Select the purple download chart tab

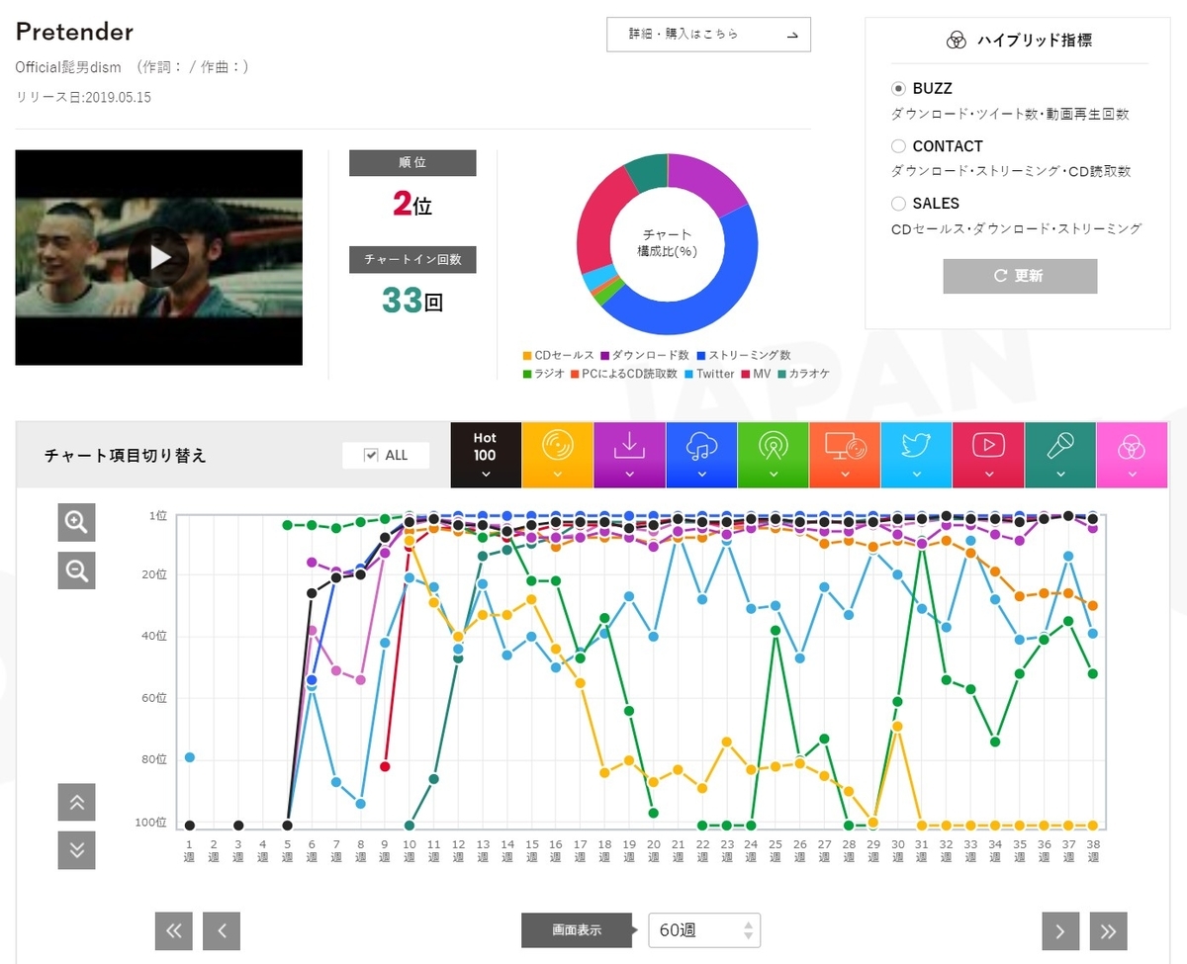(629, 455)
